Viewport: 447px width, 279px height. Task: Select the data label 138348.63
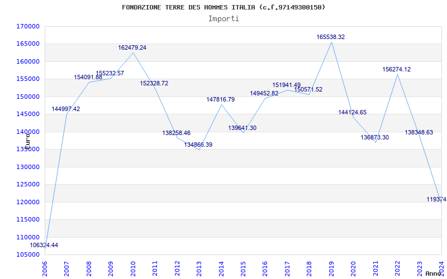[419, 133]
